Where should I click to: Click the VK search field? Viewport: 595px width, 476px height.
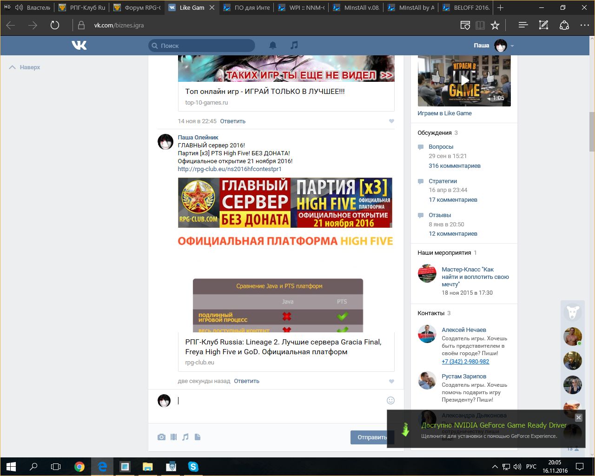[x=201, y=46]
